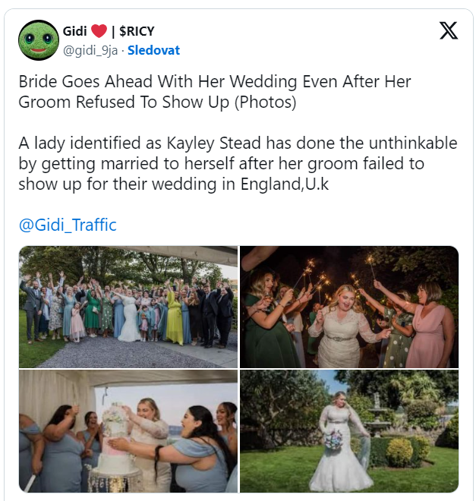Open bride in garden photo
The image size is (476, 501).
[349, 431]
